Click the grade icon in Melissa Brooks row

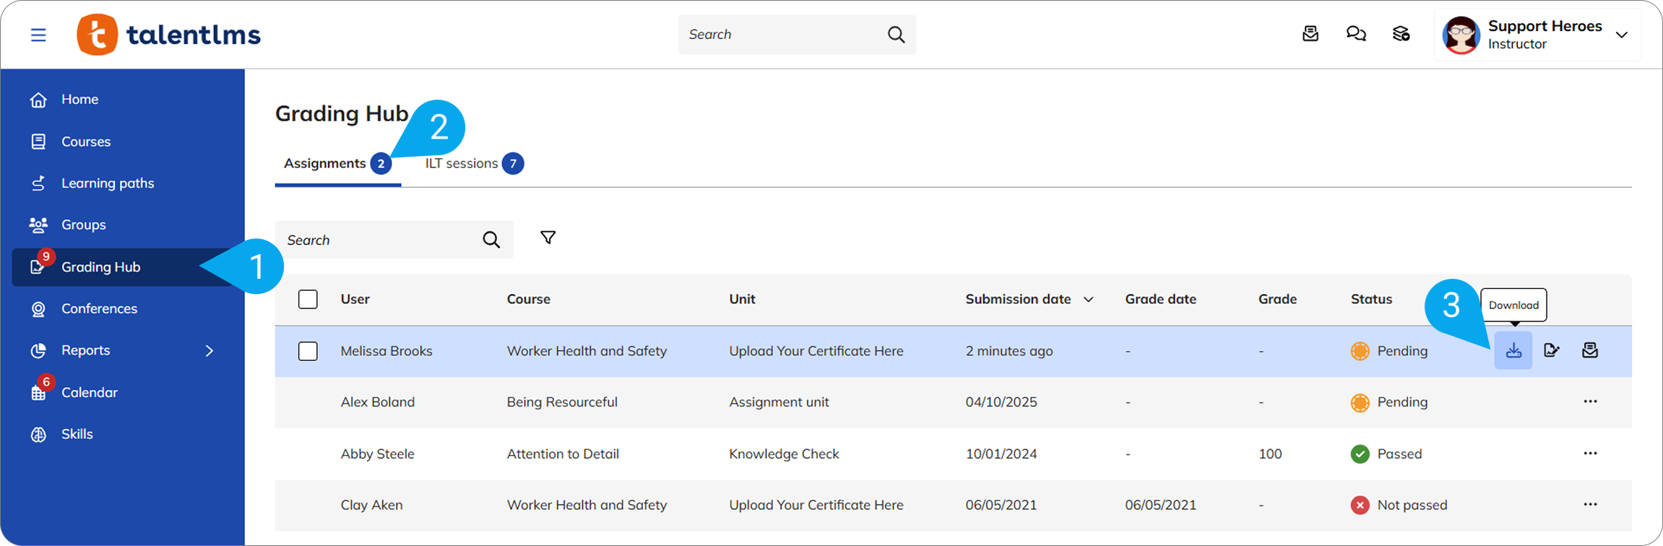point(1551,351)
